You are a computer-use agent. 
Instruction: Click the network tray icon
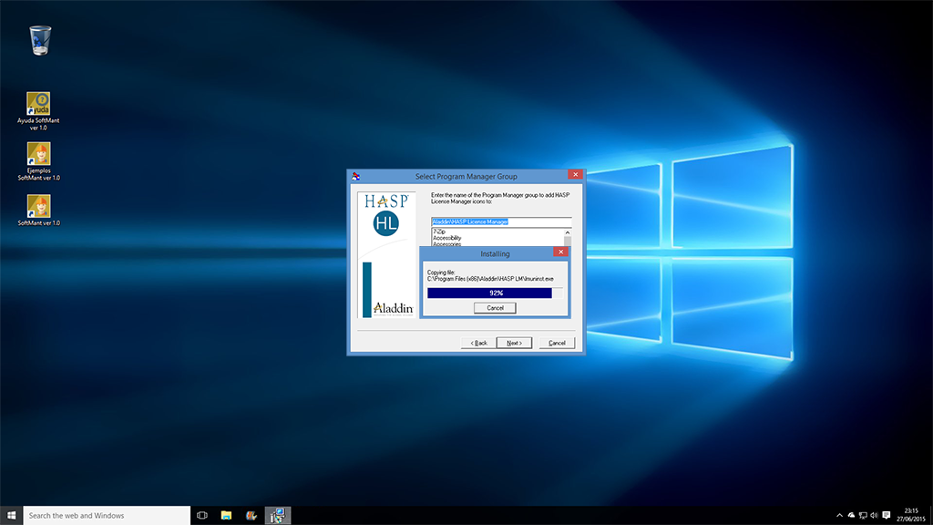tap(863, 515)
